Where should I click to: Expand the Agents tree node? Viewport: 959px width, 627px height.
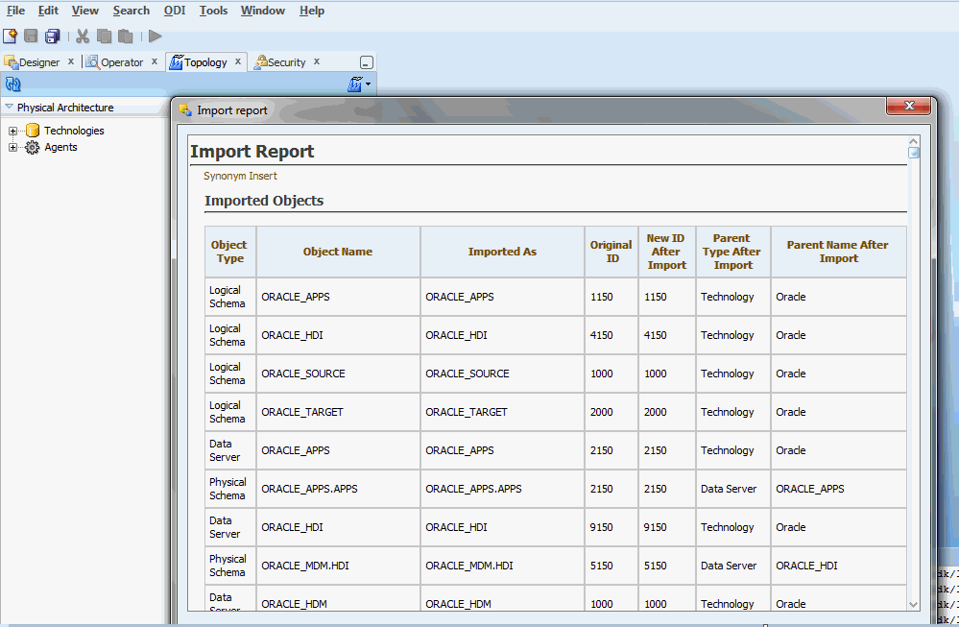pos(12,148)
